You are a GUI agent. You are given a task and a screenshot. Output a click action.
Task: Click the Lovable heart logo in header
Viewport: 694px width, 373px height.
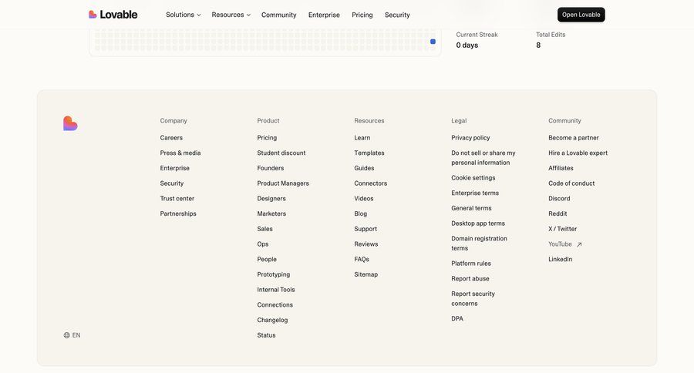pyautogui.click(x=93, y=15)
